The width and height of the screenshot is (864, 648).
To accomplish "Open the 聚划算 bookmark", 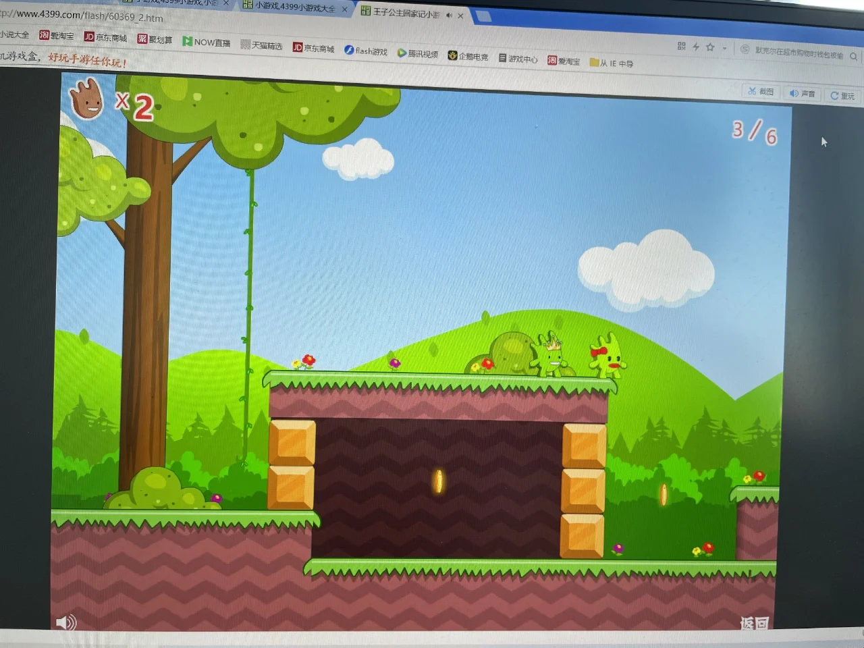I will (x=155, y=39).
